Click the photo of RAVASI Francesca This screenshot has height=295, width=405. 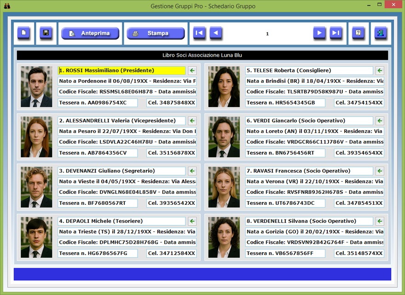tap(224, 187)
